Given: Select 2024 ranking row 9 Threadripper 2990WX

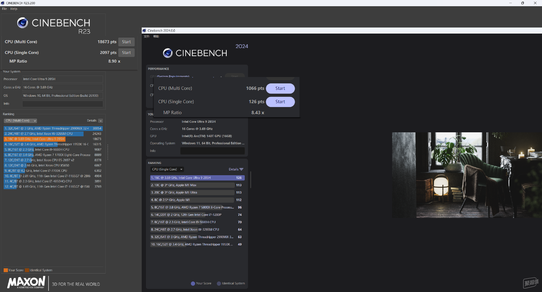Looking at the screenshot, I should (x=197, y=237).
